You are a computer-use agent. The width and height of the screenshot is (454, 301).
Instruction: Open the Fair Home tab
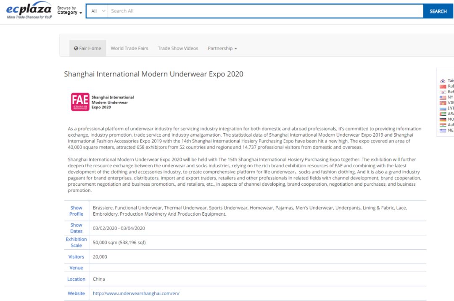coord(87,48)
